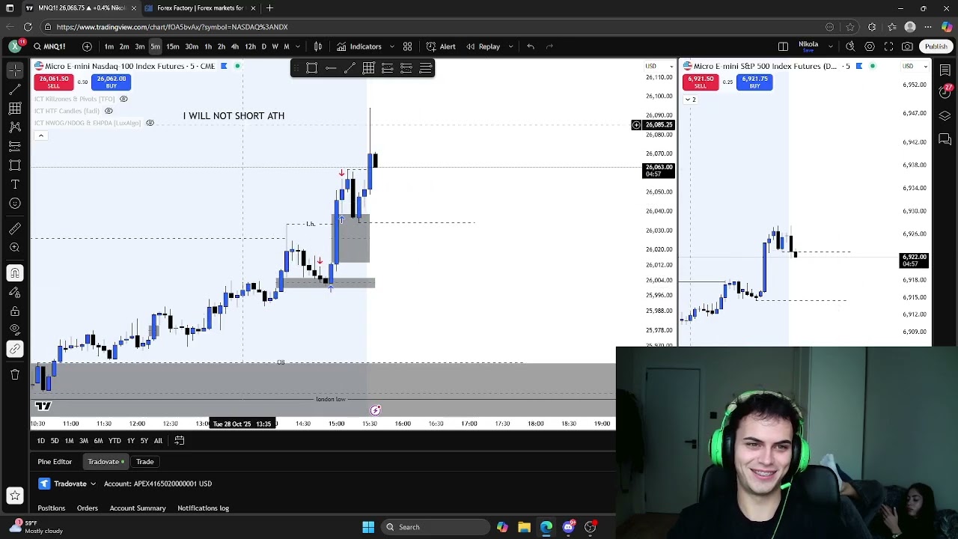The height and width of the screenshot is (539, 958).
Task: Open the go to date calendar icon
Action: tap(180, 441)
